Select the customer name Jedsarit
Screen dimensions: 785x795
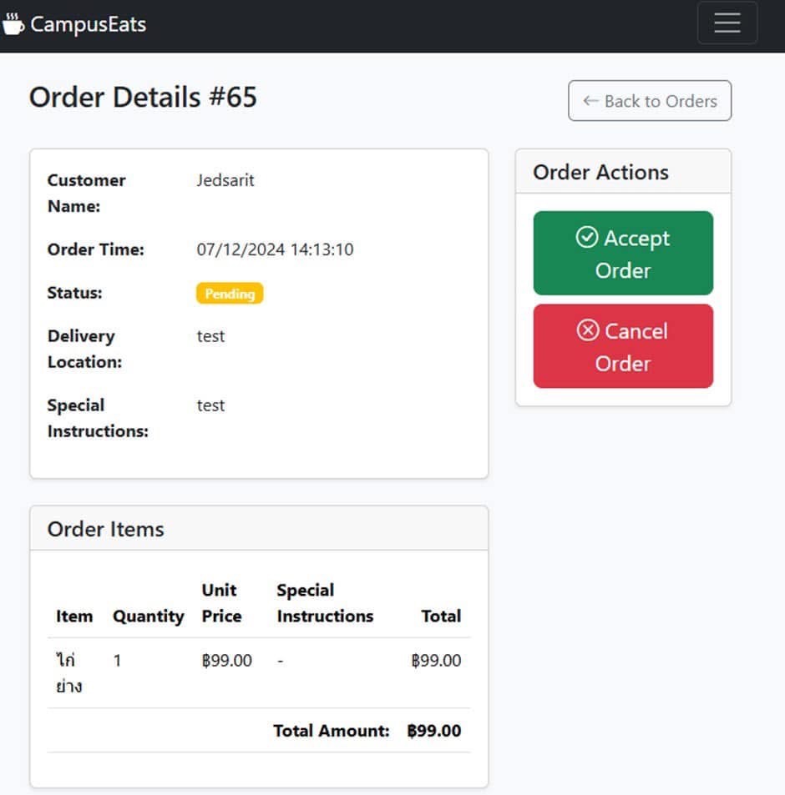(x=225, y=180)
